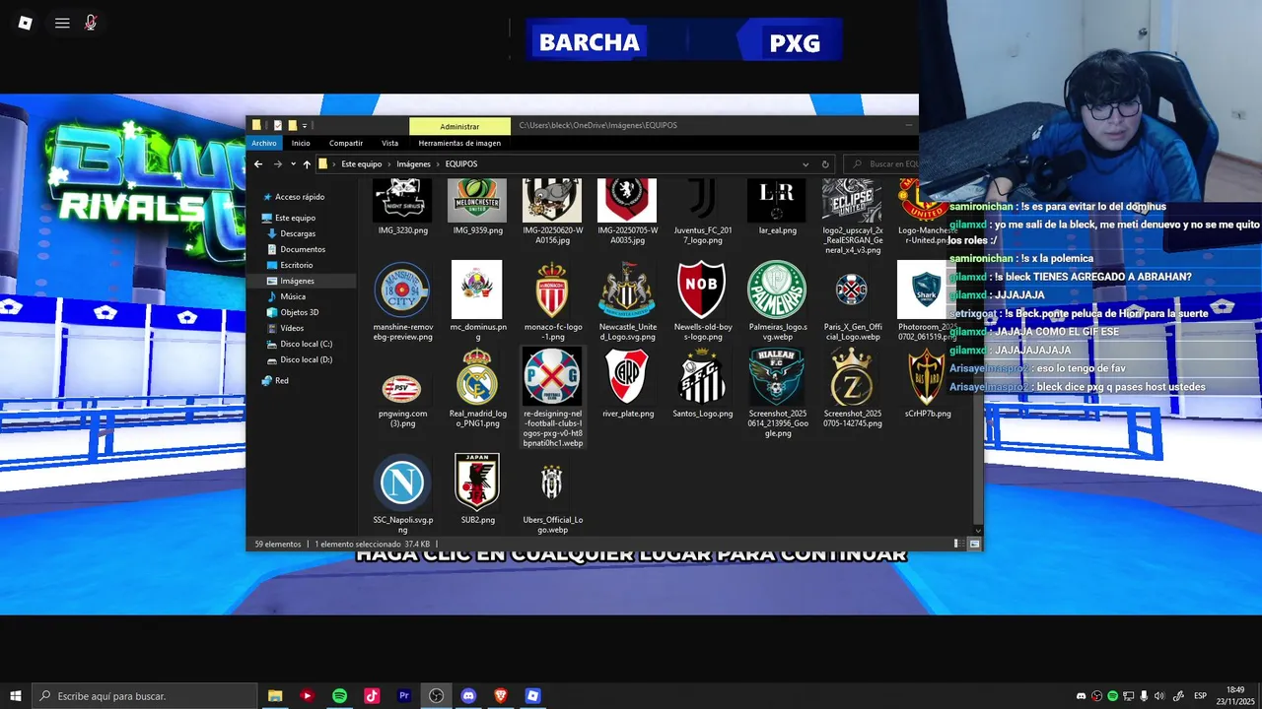The width and height of the screenshot is (1262, 709).
Task: Select the monaco-fc-logo-1.png file
Action: click(552, 301)
